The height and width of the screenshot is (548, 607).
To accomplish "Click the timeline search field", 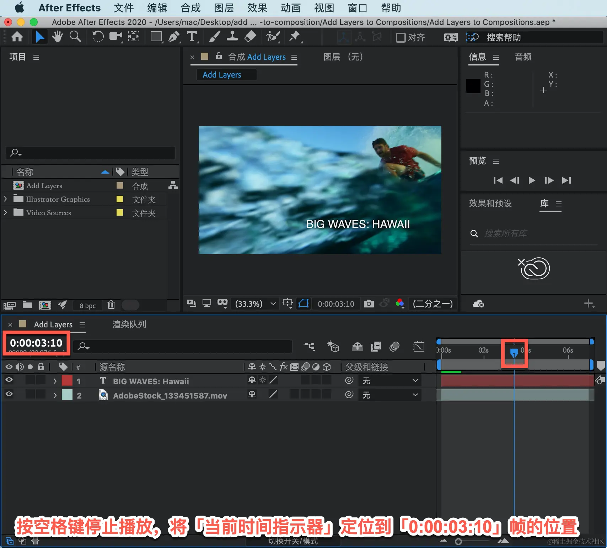I will (183, 346).
